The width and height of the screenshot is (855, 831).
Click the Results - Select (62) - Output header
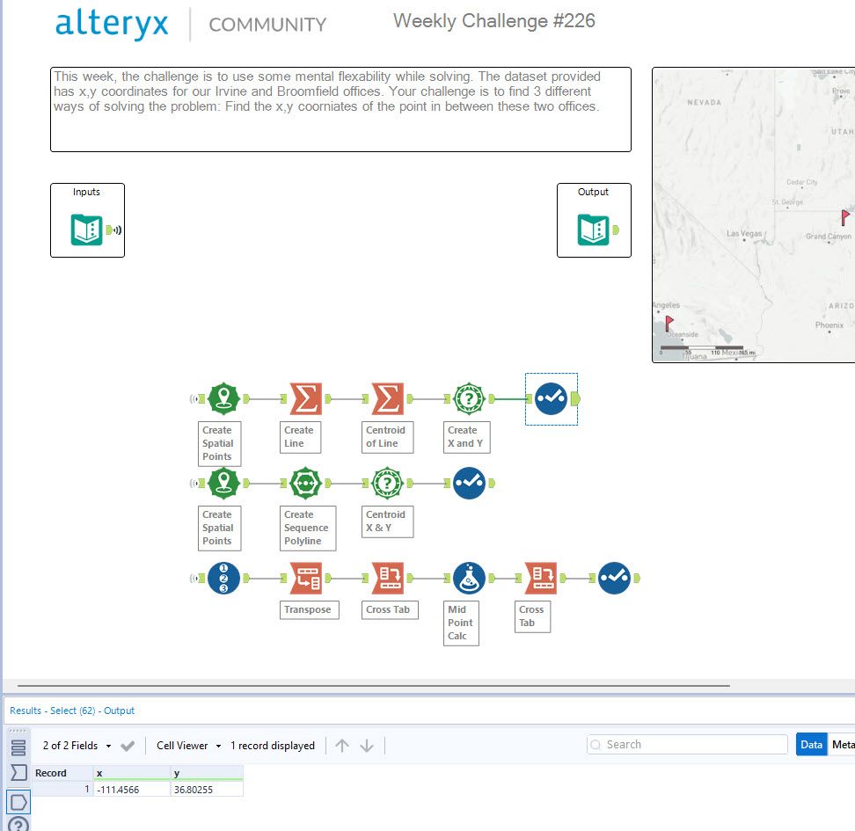click(72, 711)
